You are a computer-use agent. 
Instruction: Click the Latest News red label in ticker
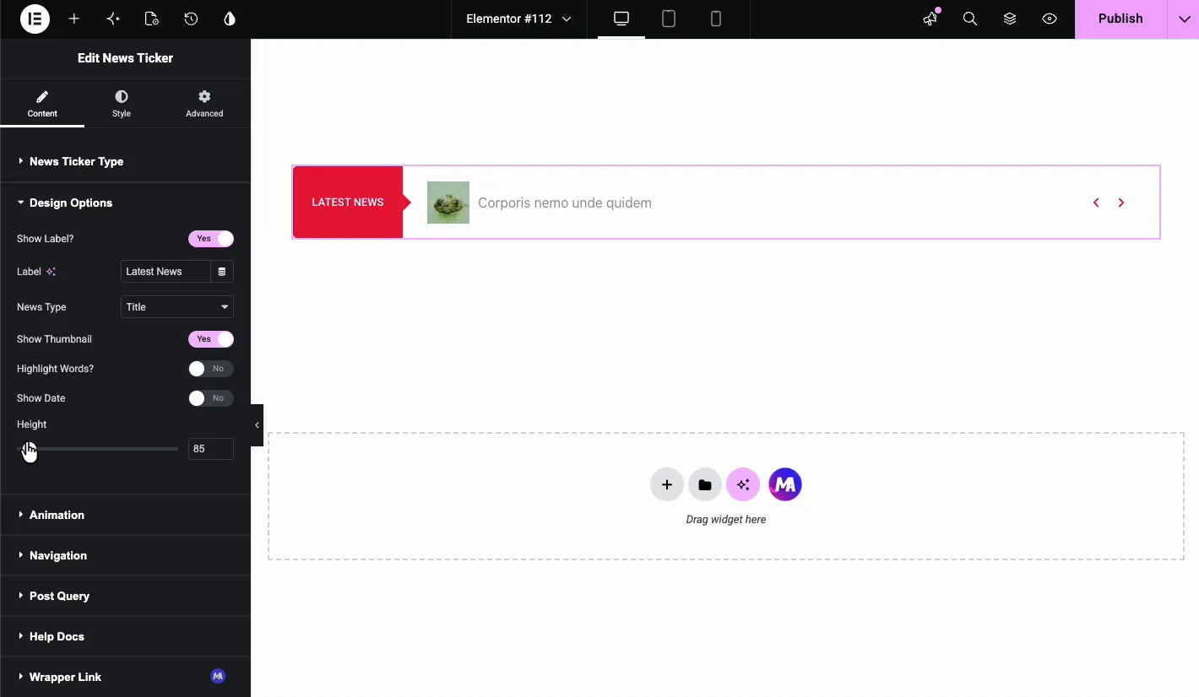click(x=348, y=203)
